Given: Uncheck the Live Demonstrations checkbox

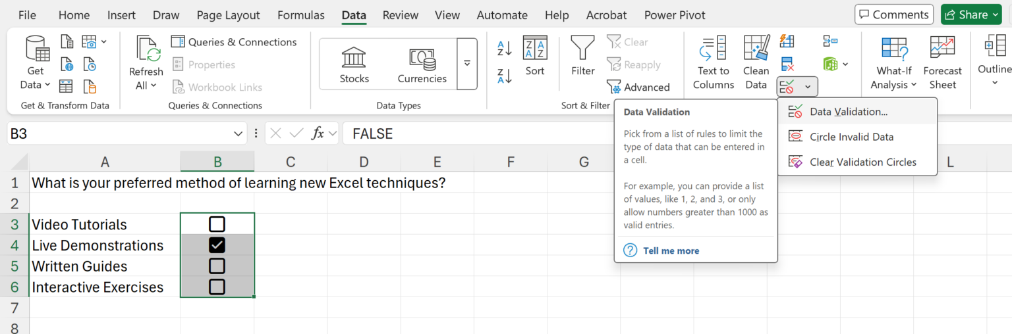Looking at the screenshot, I should (x=217, y=245).
